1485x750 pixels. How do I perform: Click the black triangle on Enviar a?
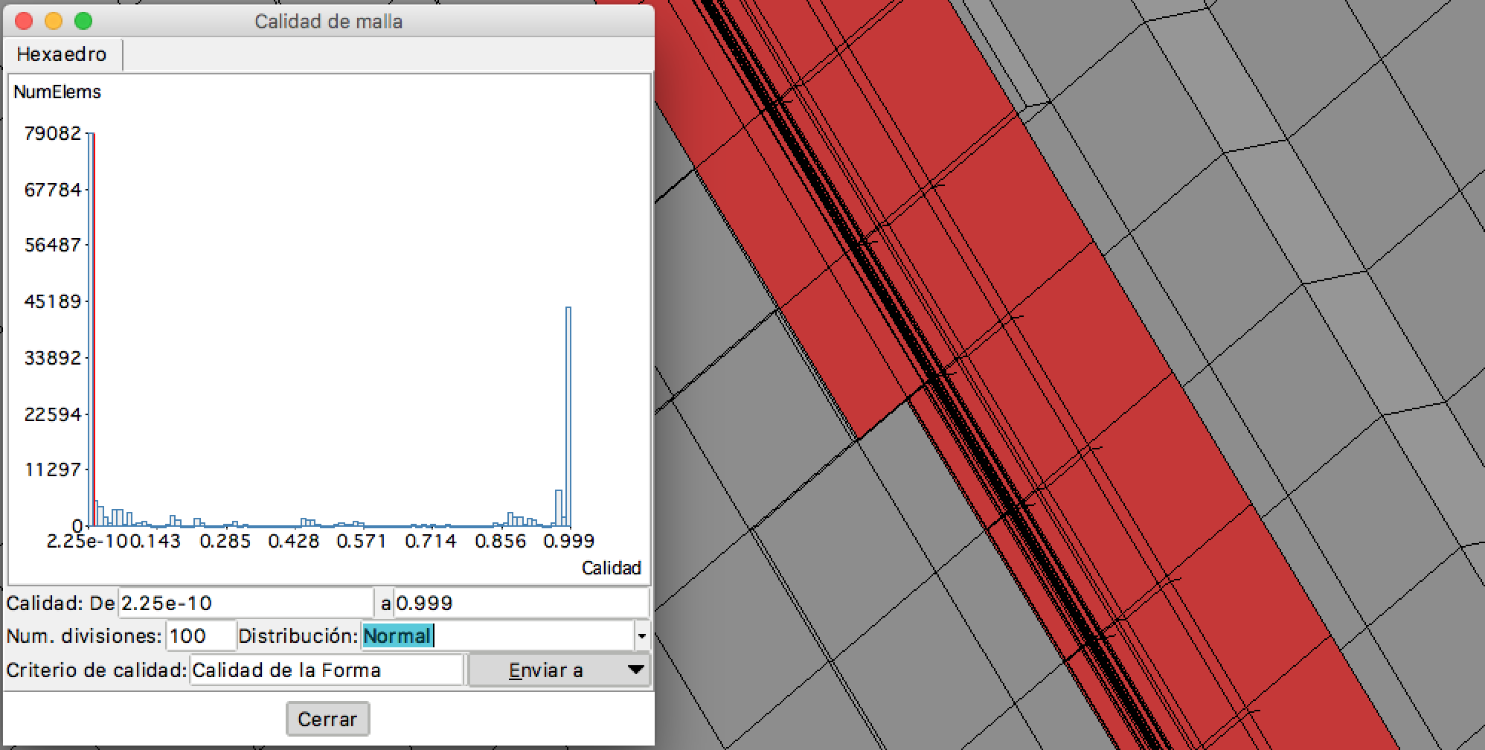click(x=635, y=670)
